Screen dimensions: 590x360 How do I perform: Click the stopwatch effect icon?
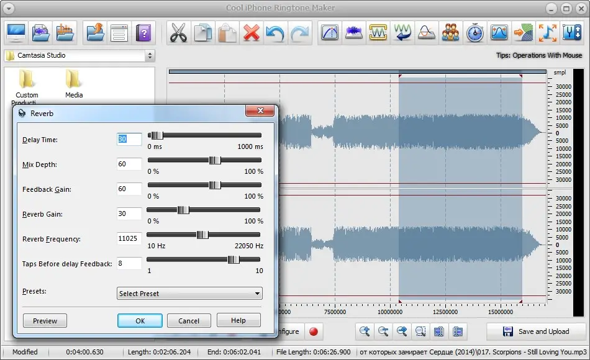tap(475, 33)
